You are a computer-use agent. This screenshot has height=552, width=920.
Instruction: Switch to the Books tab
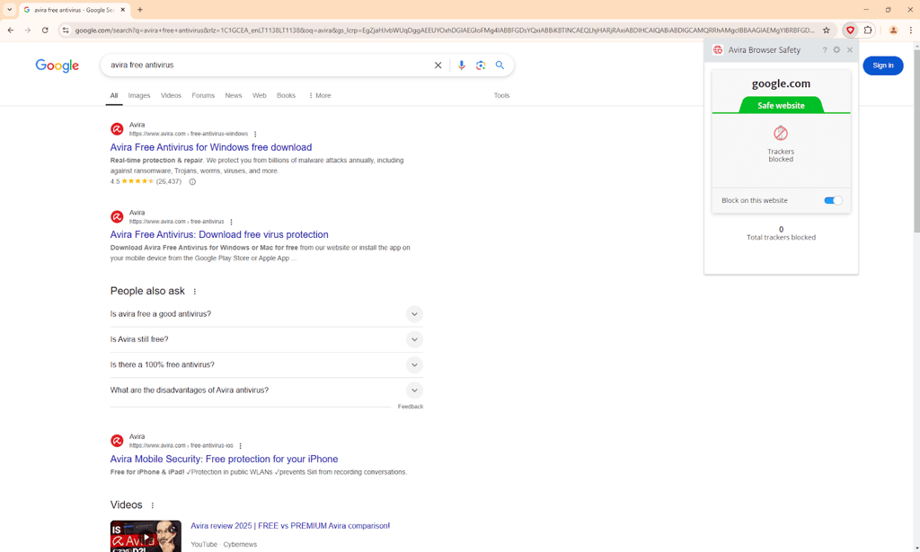pyautogui.click(x=287, y=95)
